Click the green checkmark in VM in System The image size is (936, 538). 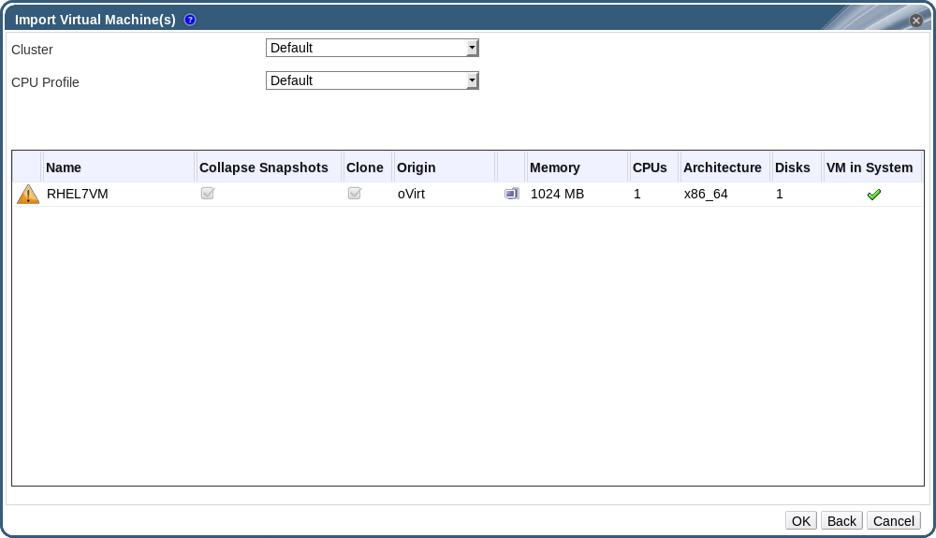click(x=874, y=195)
